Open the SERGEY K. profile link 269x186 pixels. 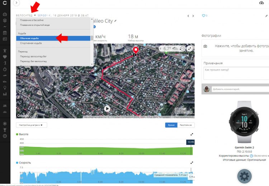pos(44,15)
